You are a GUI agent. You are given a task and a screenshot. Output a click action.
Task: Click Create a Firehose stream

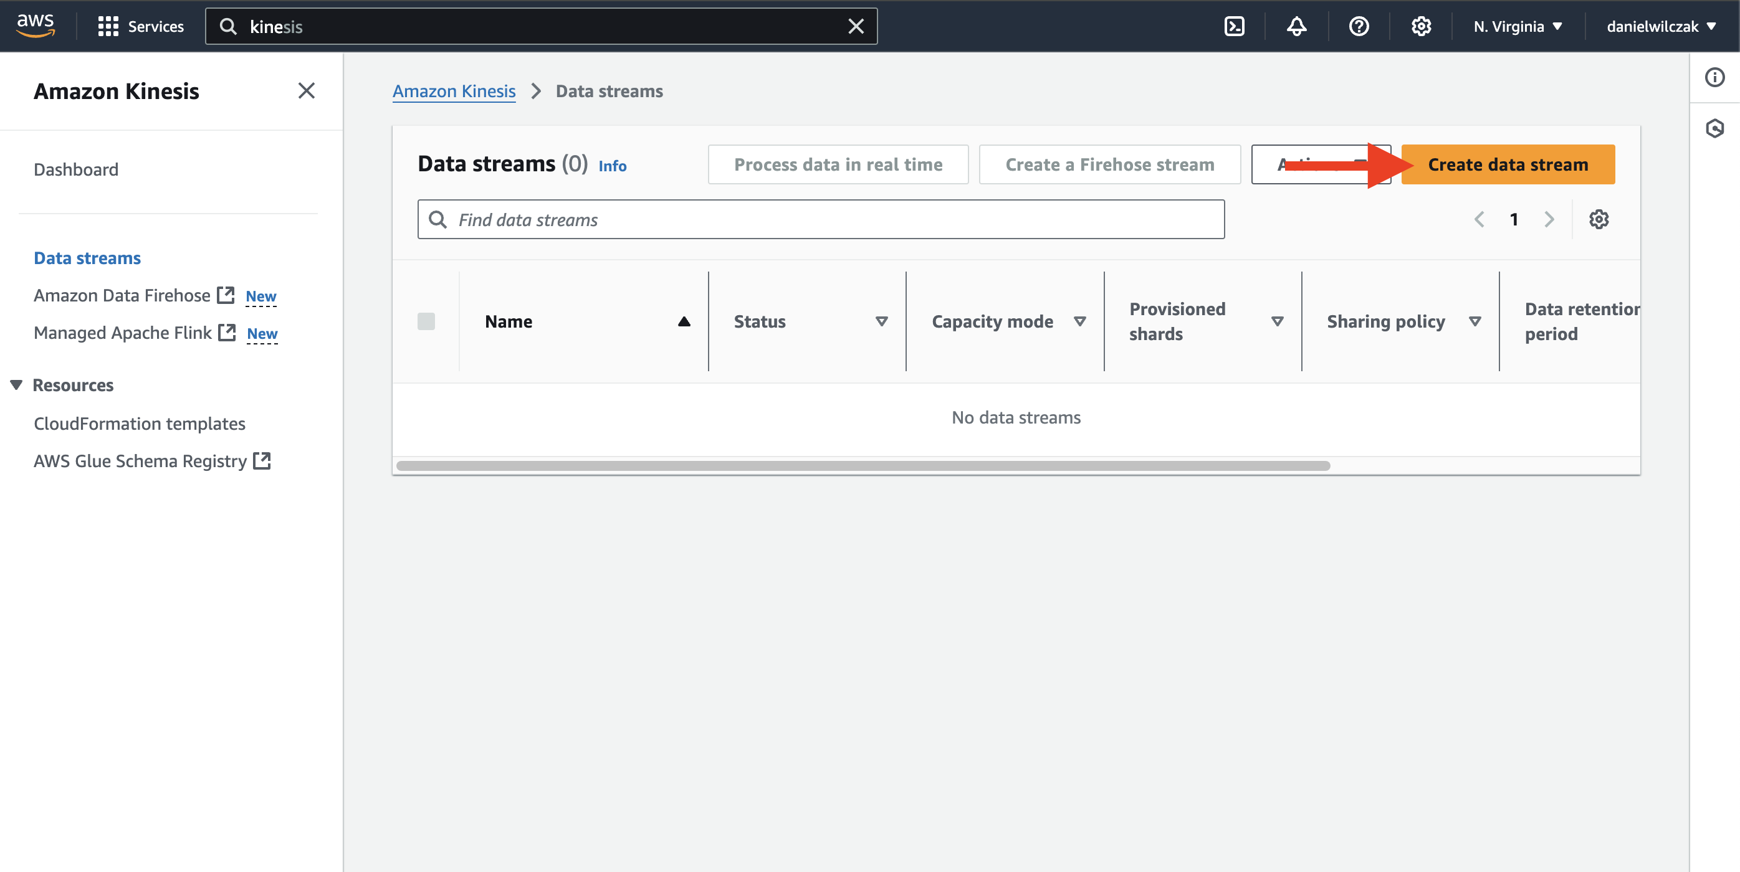pos(1109,164)
